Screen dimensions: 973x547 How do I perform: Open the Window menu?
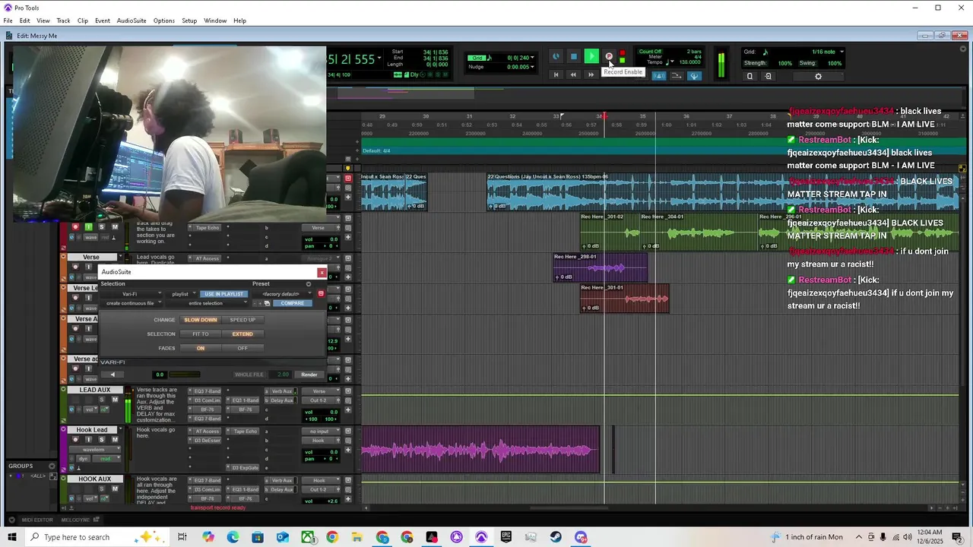(215, 21)
